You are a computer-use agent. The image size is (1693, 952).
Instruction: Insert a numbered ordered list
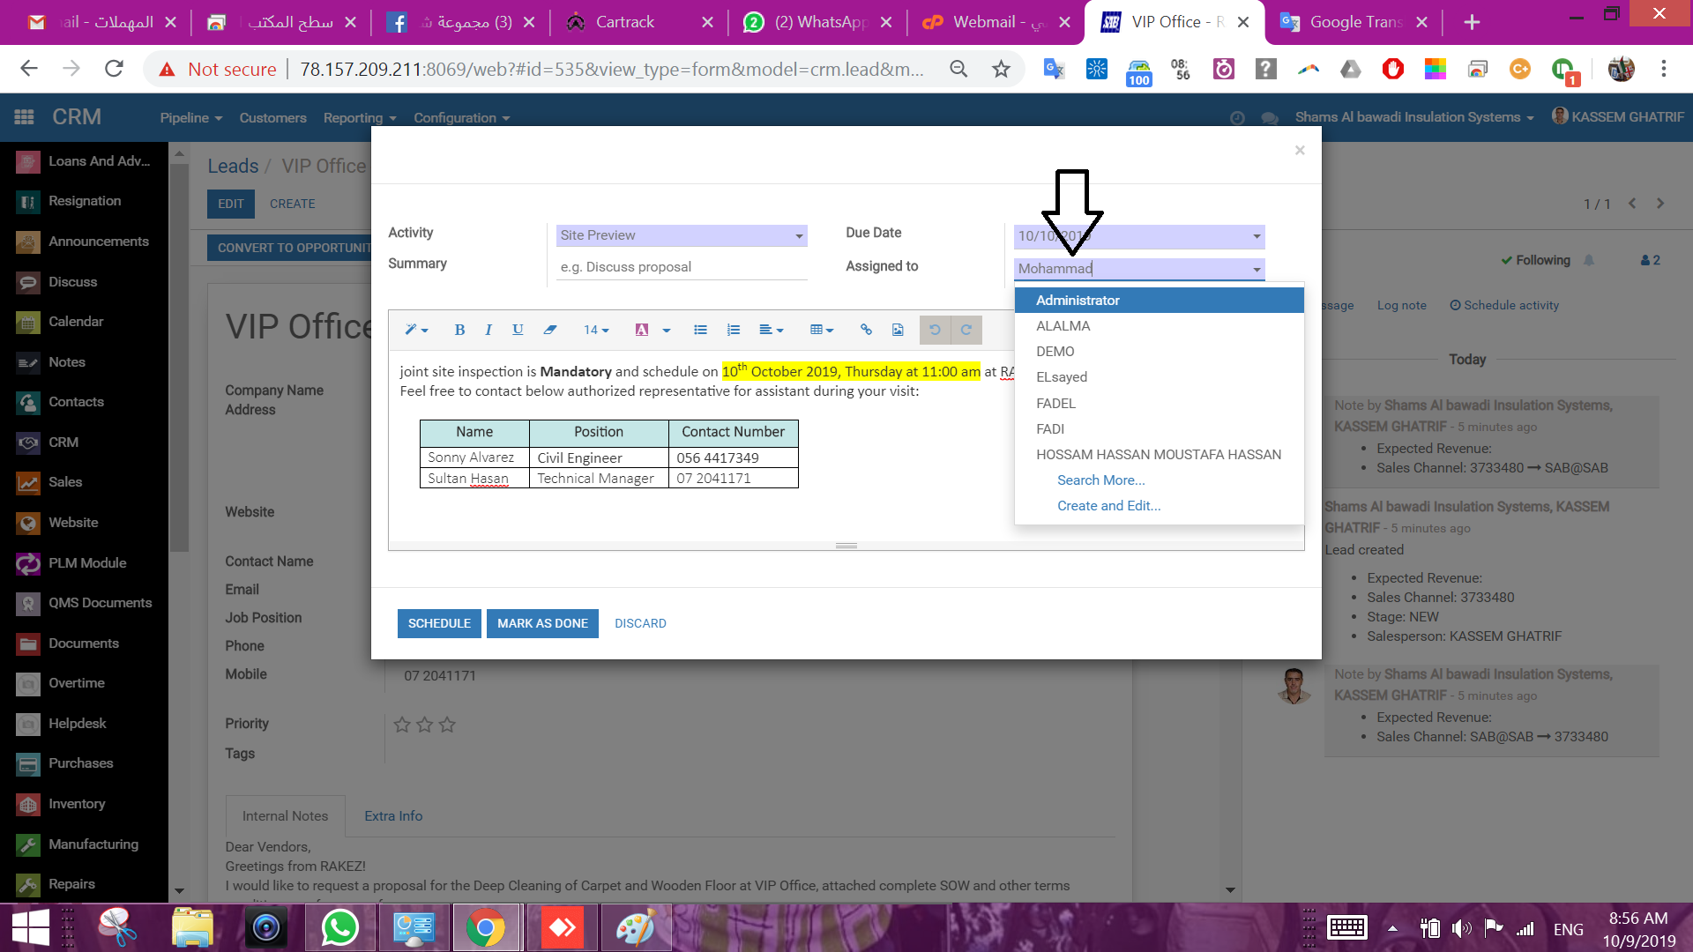(x=733, y=330)
